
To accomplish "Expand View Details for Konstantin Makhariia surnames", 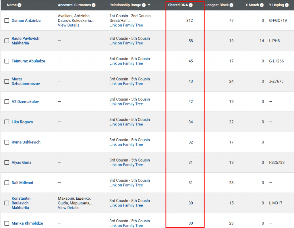I will [68, 208].
